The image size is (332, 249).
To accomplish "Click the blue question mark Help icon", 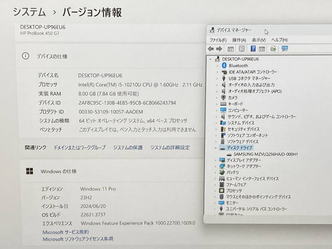I will coord(253,49).
